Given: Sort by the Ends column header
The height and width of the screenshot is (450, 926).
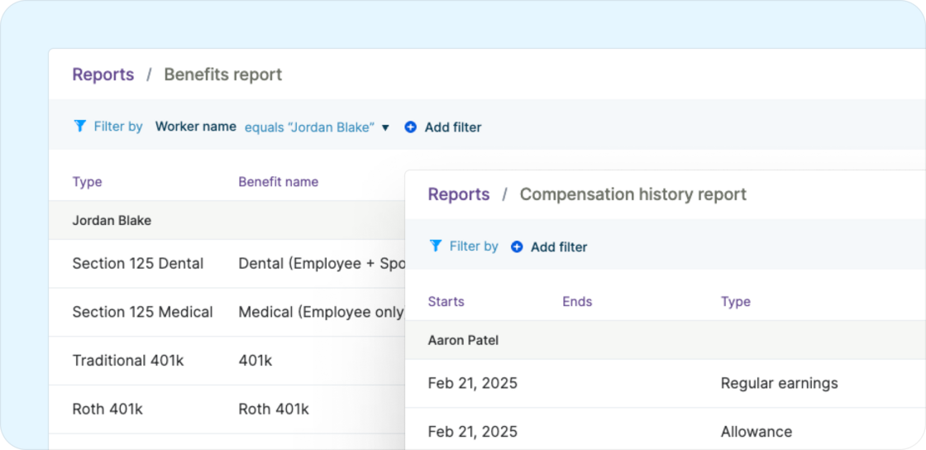Looking at the screenshot, I should point(577,302).
